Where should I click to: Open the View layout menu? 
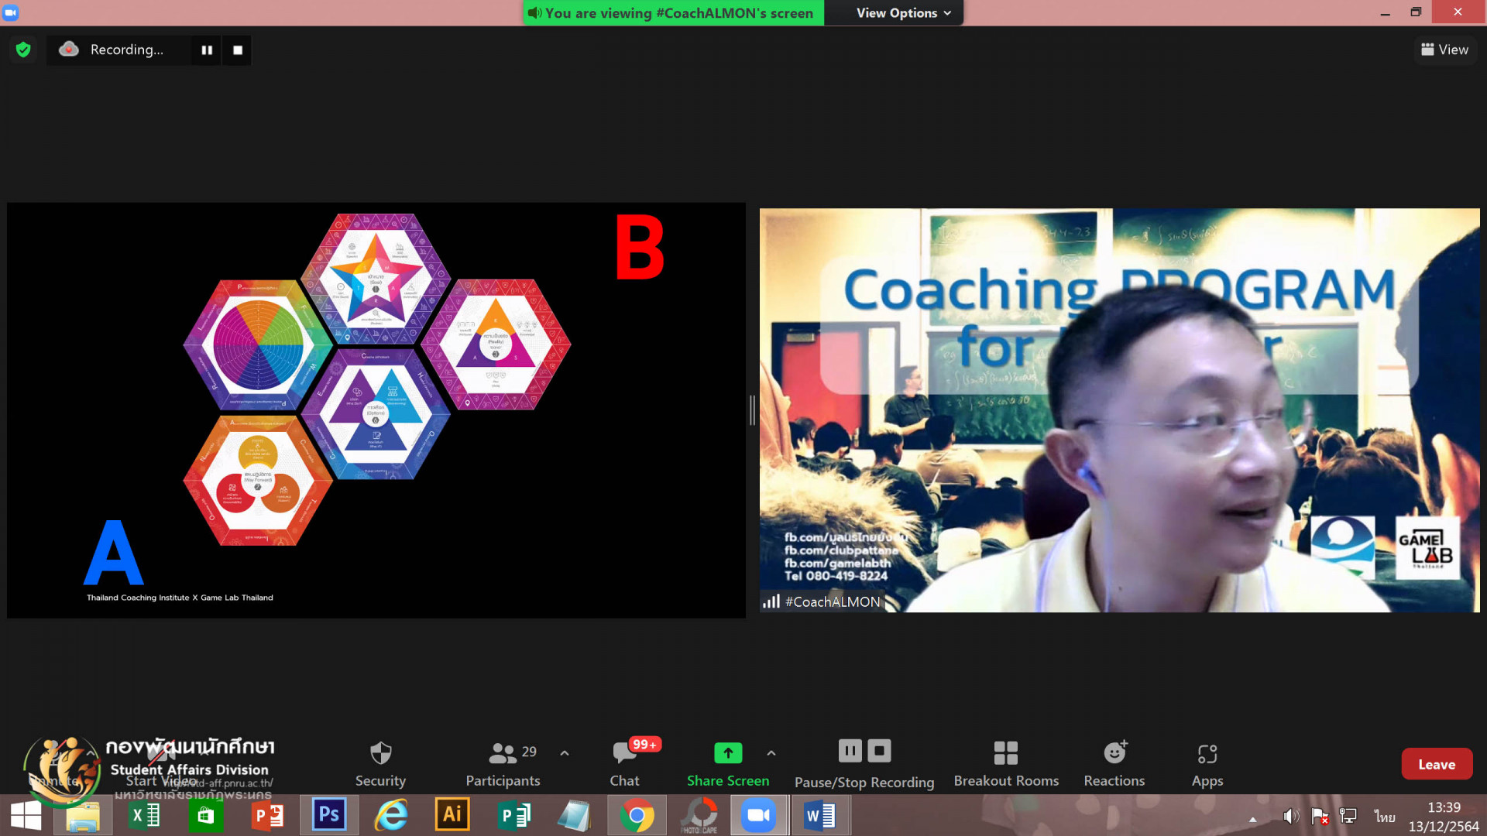(x=1444, y=50)
